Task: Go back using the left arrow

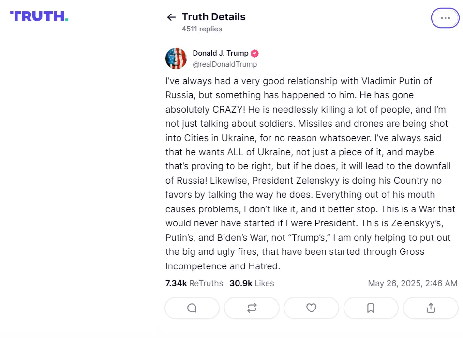Action: pos(171,17)
